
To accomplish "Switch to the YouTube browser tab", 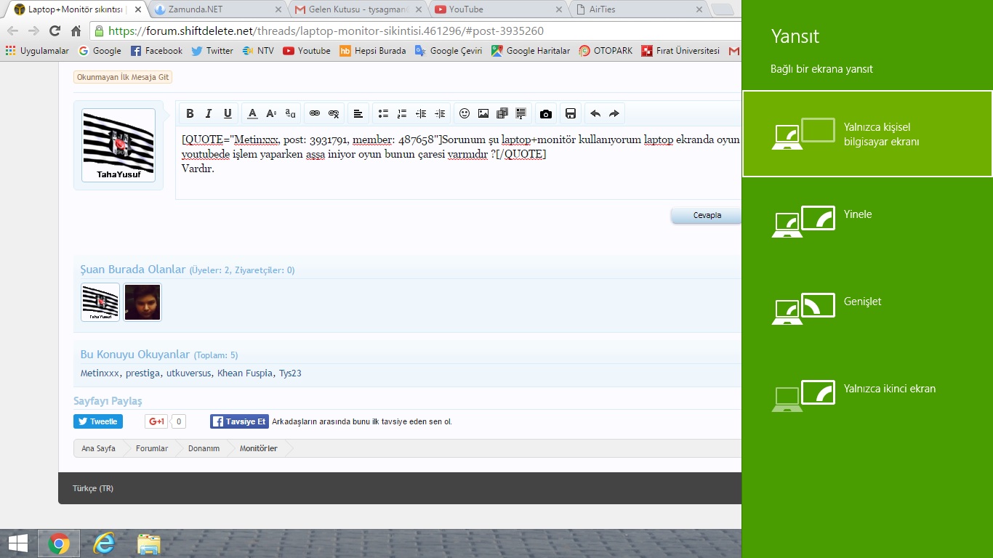I will pyautogui.click(x=498, y=9).
